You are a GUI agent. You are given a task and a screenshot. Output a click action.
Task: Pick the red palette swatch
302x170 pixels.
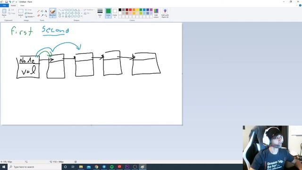point(130,10)
